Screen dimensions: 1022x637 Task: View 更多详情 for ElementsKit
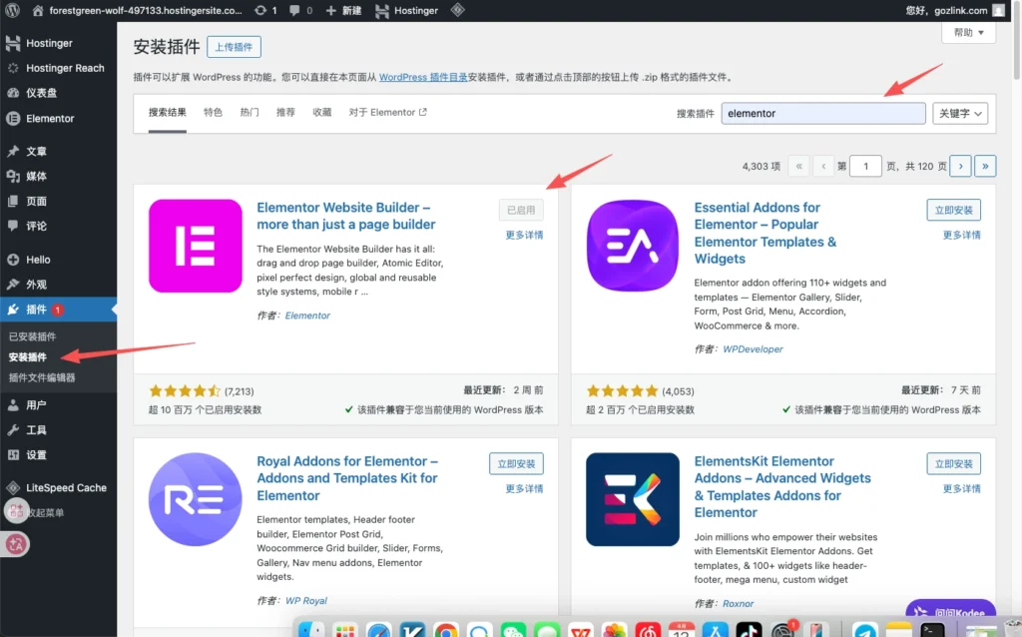point(961,488)
